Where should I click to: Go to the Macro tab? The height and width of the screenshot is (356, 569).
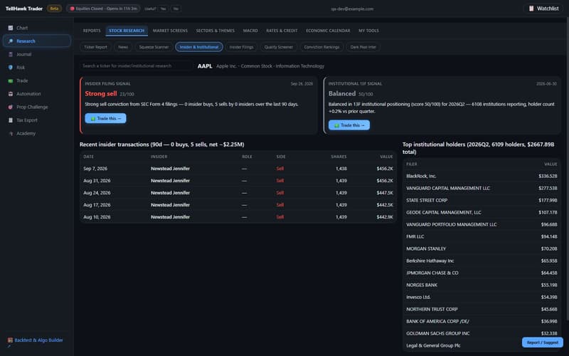click(250, 31)
